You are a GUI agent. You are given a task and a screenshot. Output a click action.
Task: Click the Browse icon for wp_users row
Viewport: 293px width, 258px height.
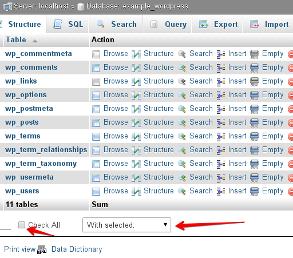(x=96, y=192)
